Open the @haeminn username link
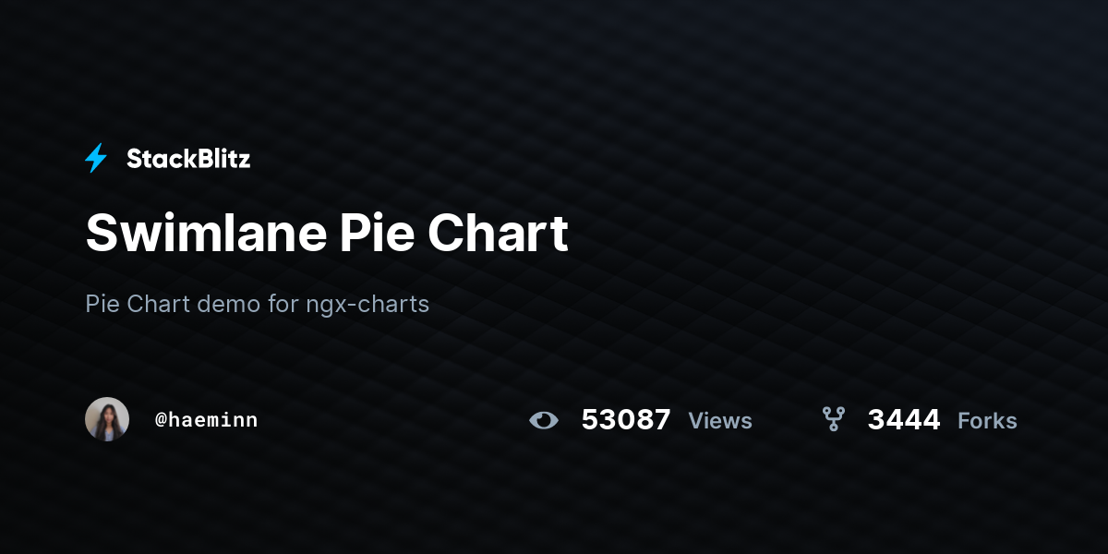The image size is (1108, 554). [207, 420]
